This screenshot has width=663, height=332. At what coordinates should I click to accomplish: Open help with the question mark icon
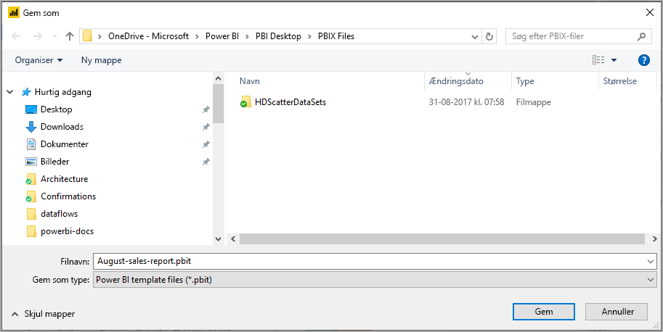click(x=644, y=60)
